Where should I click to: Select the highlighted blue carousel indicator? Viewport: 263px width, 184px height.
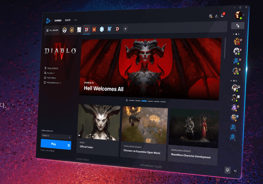point(144,101)
